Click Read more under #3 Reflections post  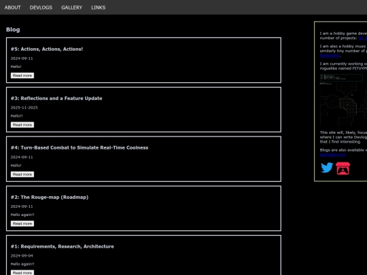(x=22, y=125)
